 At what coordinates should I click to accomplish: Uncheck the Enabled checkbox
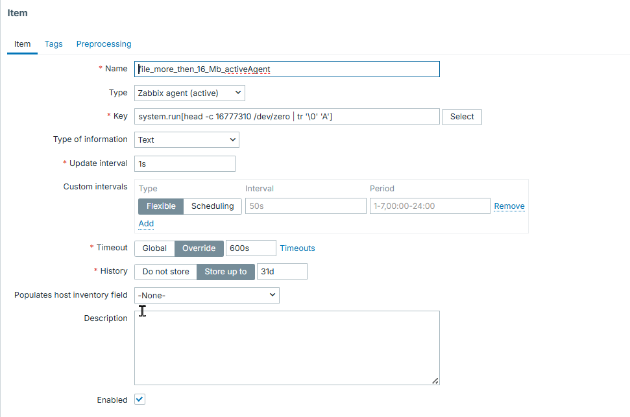coord(139,399)
